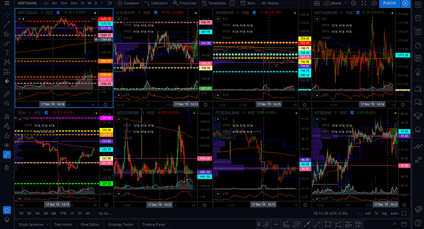This screenshot has width=424, height=229.
Task: Select the 15m timeframe
Action: pos(63,3)
